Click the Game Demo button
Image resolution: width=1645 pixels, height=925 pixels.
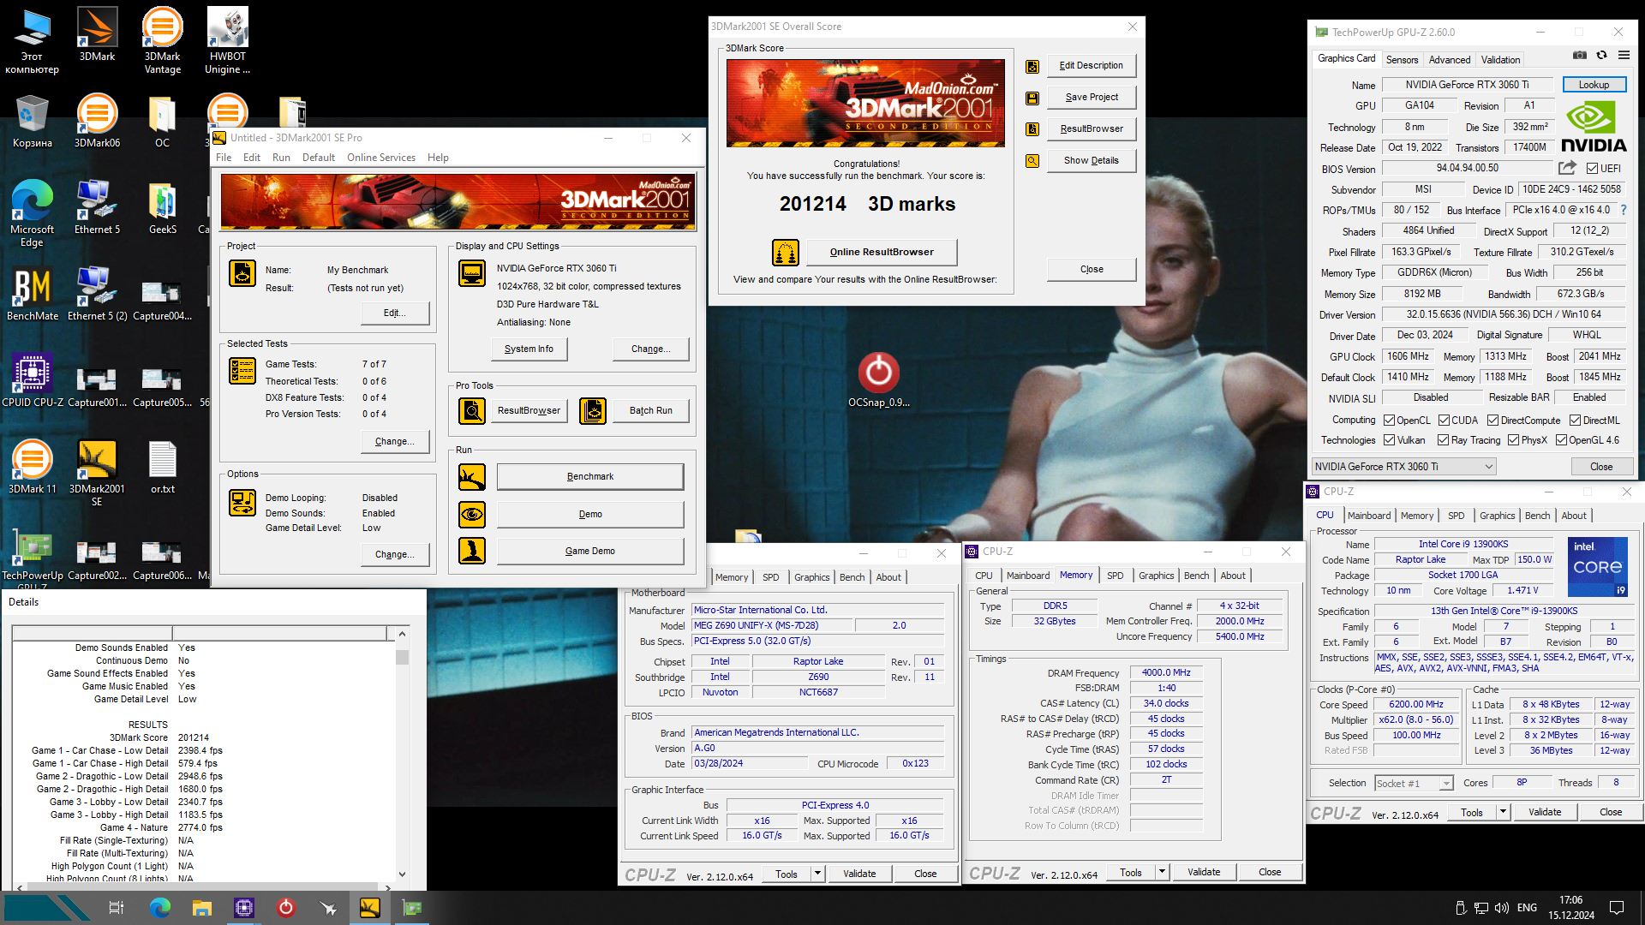click(x=589, y=552)
